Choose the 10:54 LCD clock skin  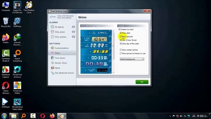96,39
